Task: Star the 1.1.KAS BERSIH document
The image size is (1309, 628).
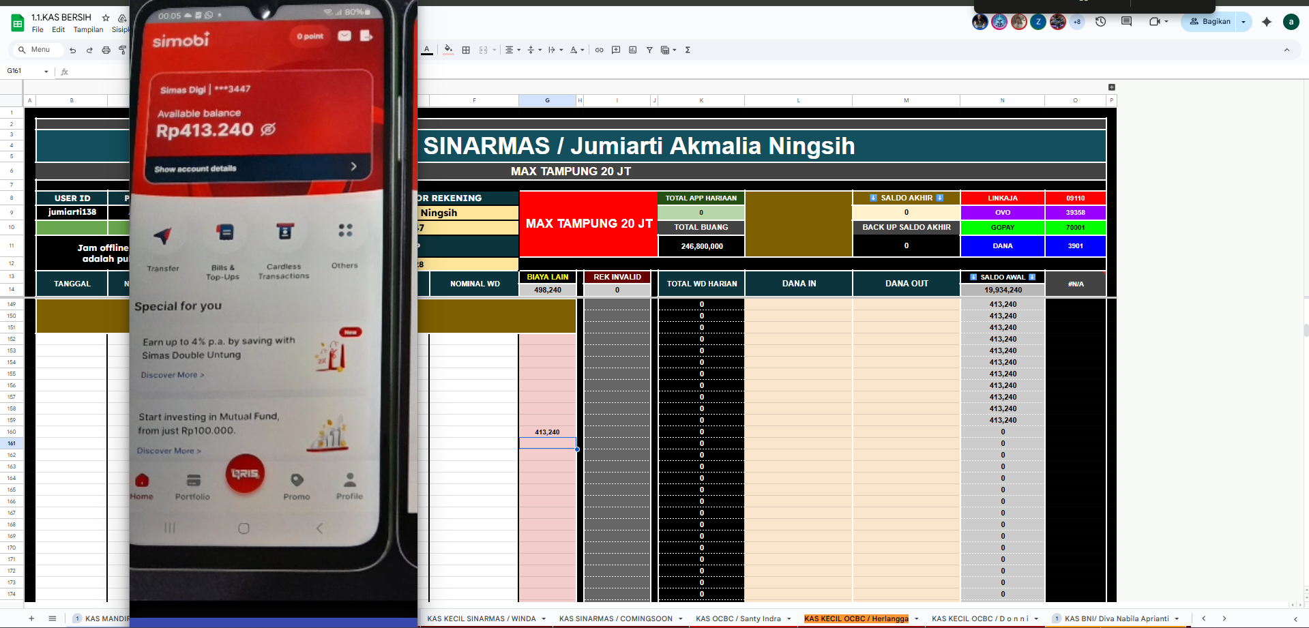Action: (x=106, y=18)
